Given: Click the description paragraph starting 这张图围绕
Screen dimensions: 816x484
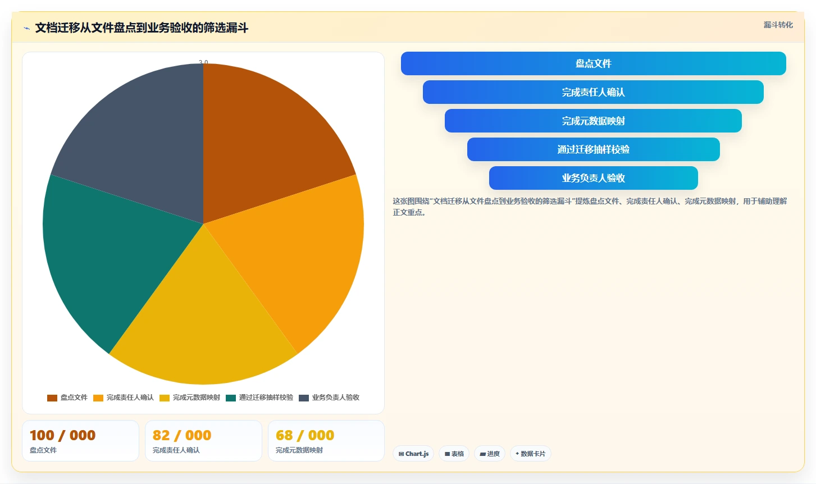Looking at the screenshot, I should (590, 207).
